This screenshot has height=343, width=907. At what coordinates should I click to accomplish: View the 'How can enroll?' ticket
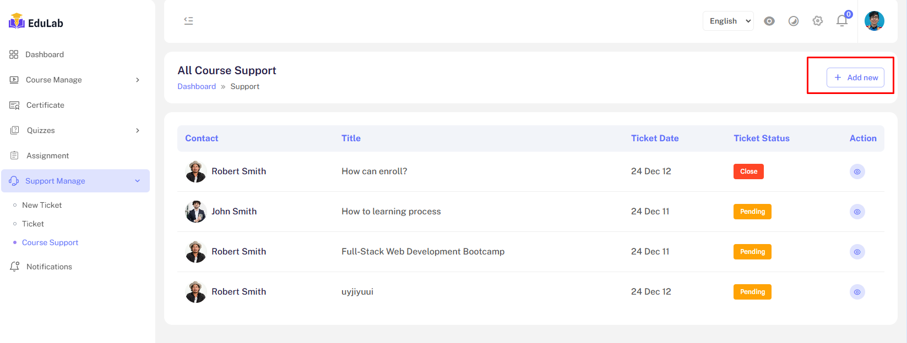(857, 171)
